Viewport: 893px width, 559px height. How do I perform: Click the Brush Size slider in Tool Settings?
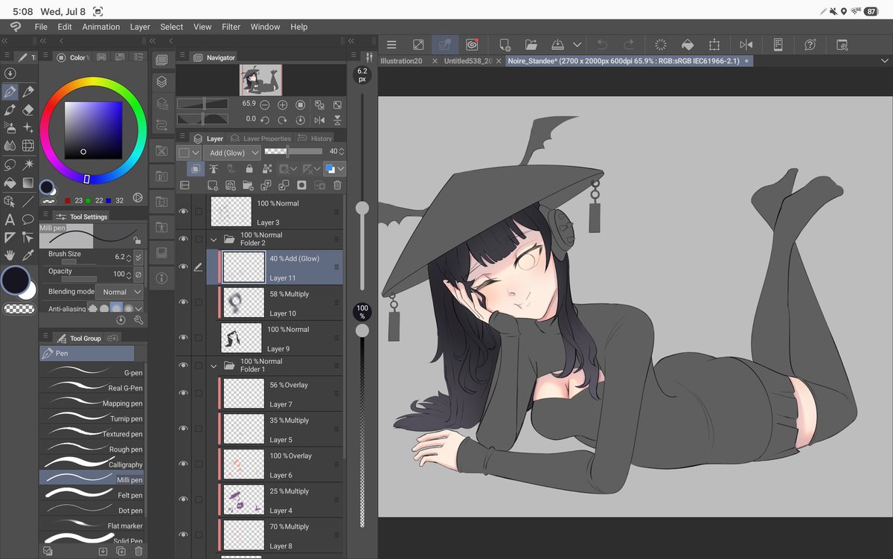tap(78, 261)
